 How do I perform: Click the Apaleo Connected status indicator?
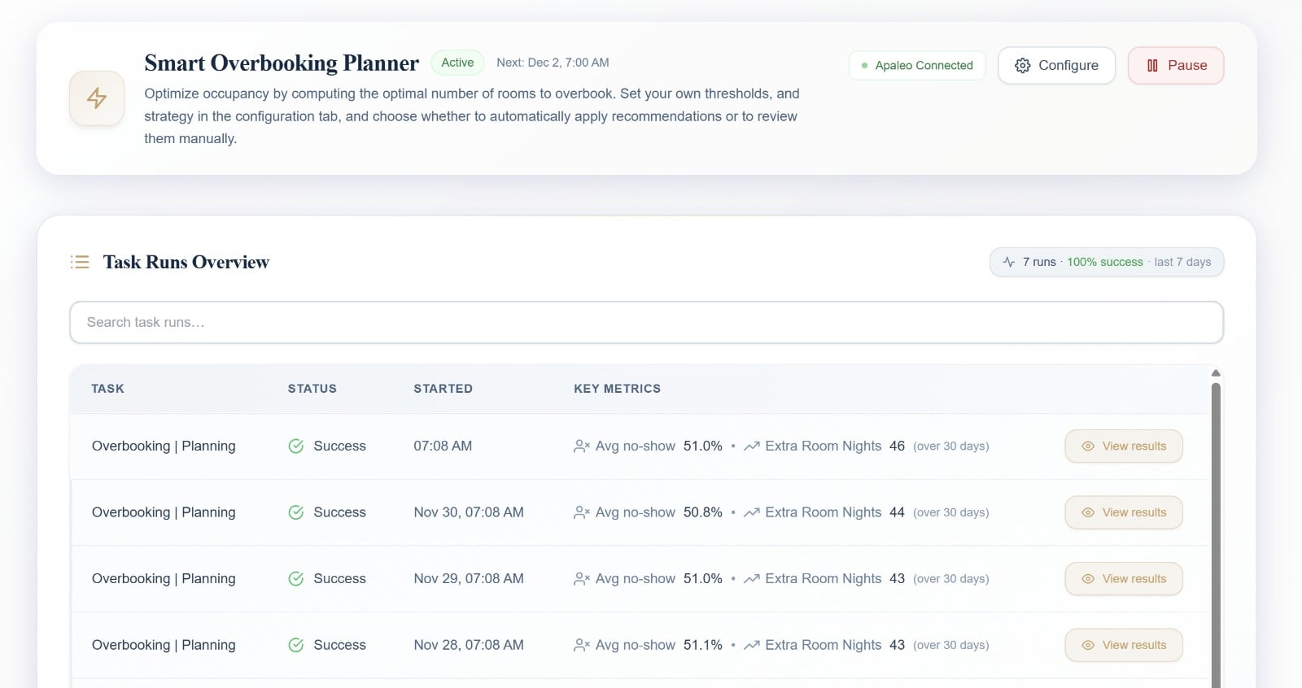coord(917,66)
